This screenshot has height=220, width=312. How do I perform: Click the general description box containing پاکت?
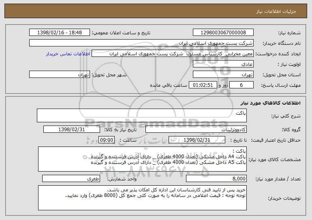[x=142, y=115]
